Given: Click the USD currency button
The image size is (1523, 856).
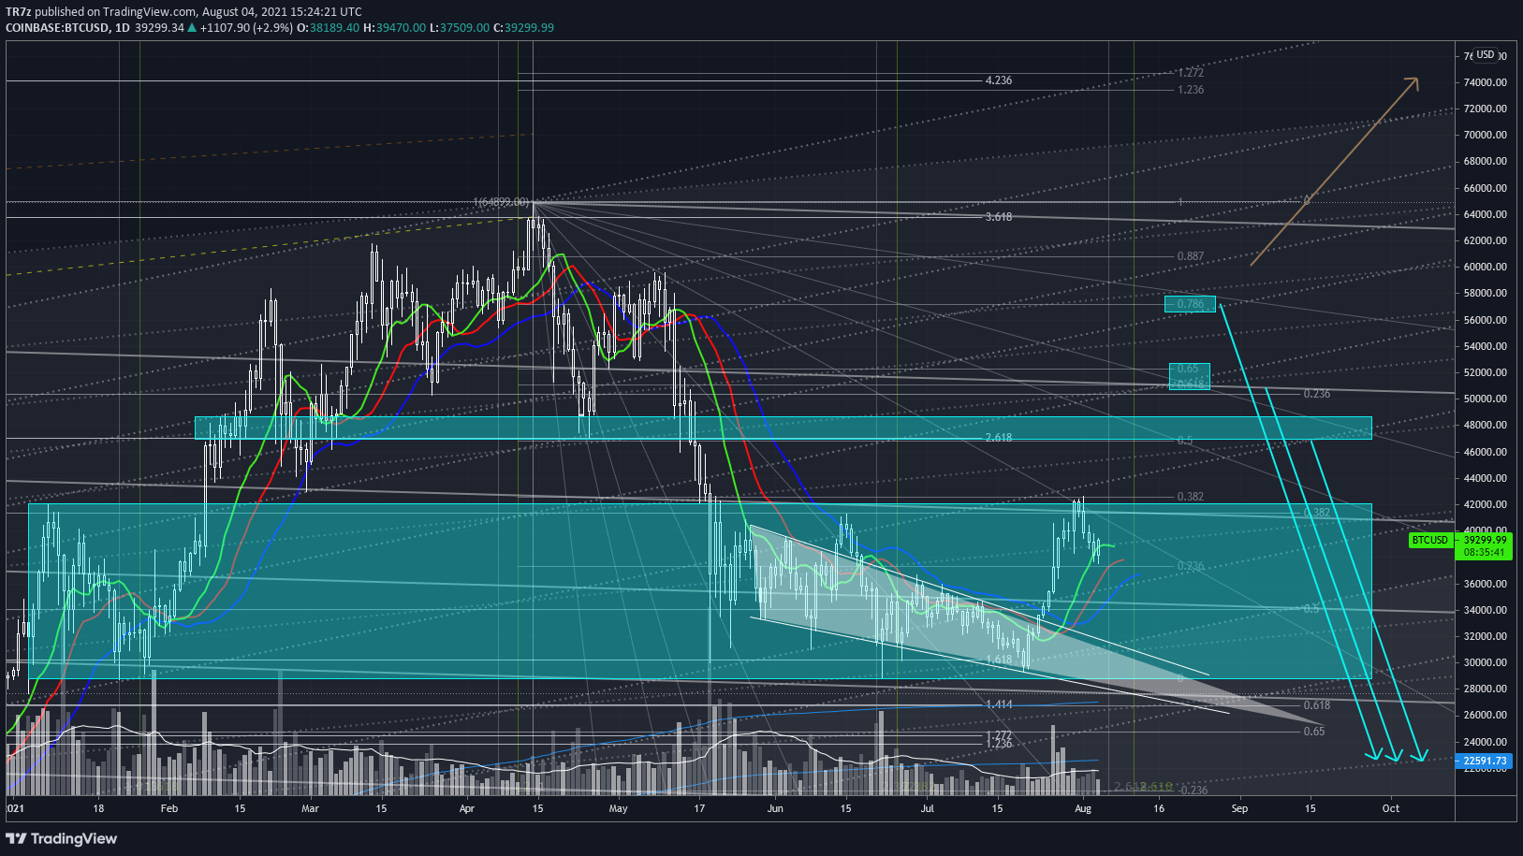Looking at the screenshot, I should tap(1486, 54).
